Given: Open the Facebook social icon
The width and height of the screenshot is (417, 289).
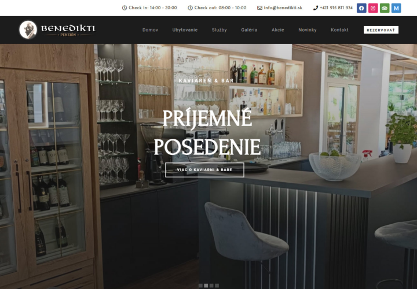Looking at the screenshot, I should click(x=361, y=8).
